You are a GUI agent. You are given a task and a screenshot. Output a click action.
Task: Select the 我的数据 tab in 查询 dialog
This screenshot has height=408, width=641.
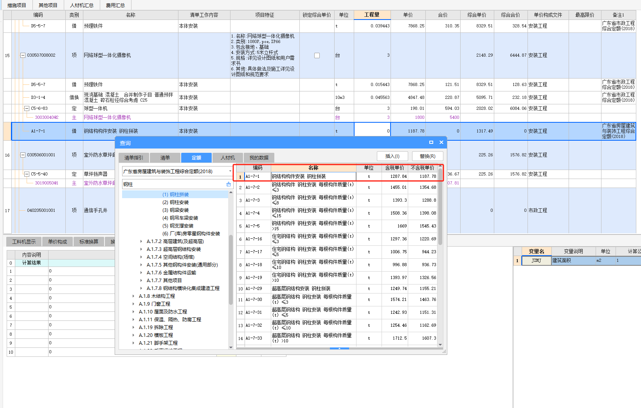tap(259, 158)
